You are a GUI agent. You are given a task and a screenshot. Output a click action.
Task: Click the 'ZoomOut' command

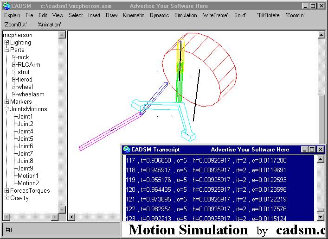point(15,25)
